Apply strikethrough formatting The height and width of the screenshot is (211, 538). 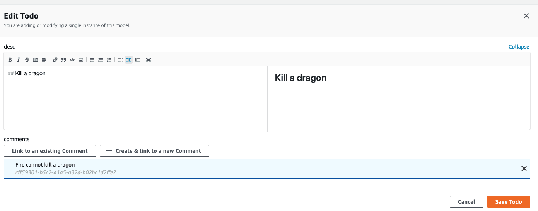point(27,60)
